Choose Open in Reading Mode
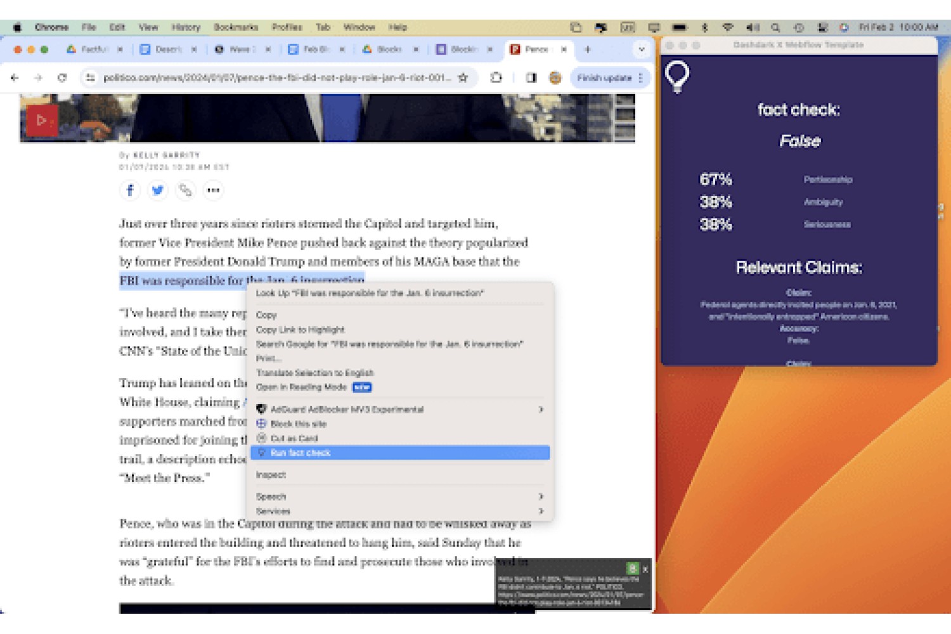 pyautogui.click(x=399, y=387)
